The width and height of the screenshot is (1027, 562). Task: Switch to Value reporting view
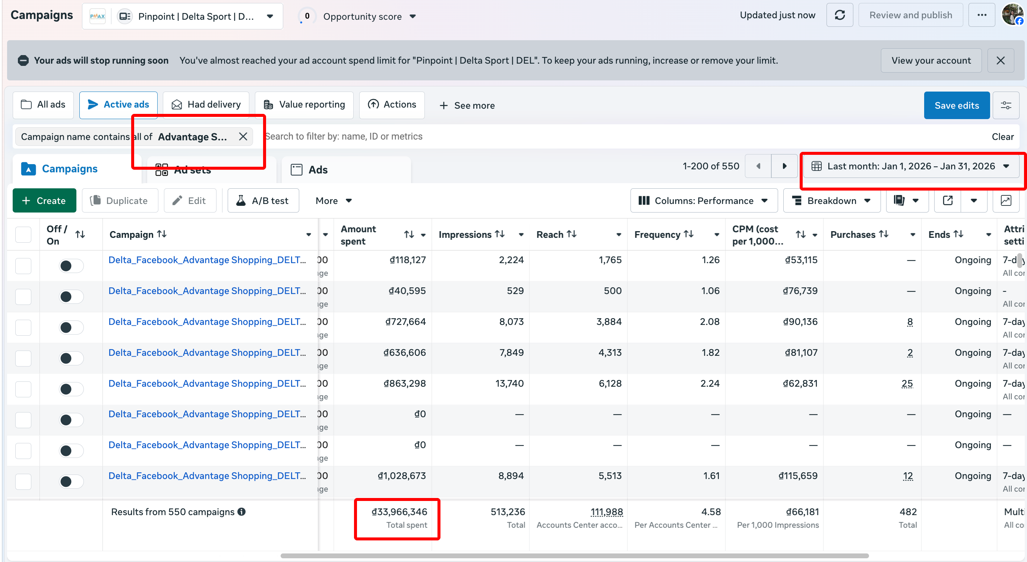point(304,105)
